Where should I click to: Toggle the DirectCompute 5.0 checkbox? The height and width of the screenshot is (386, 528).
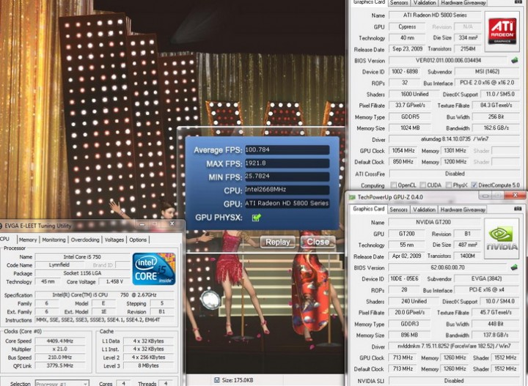pos(474,185)
